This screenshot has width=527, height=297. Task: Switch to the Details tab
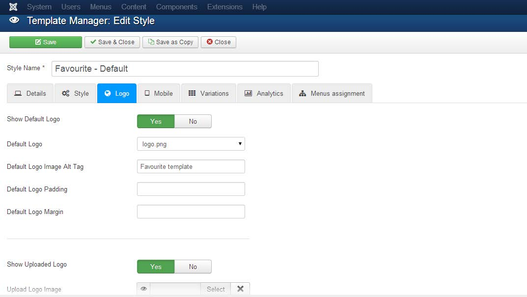30,93
